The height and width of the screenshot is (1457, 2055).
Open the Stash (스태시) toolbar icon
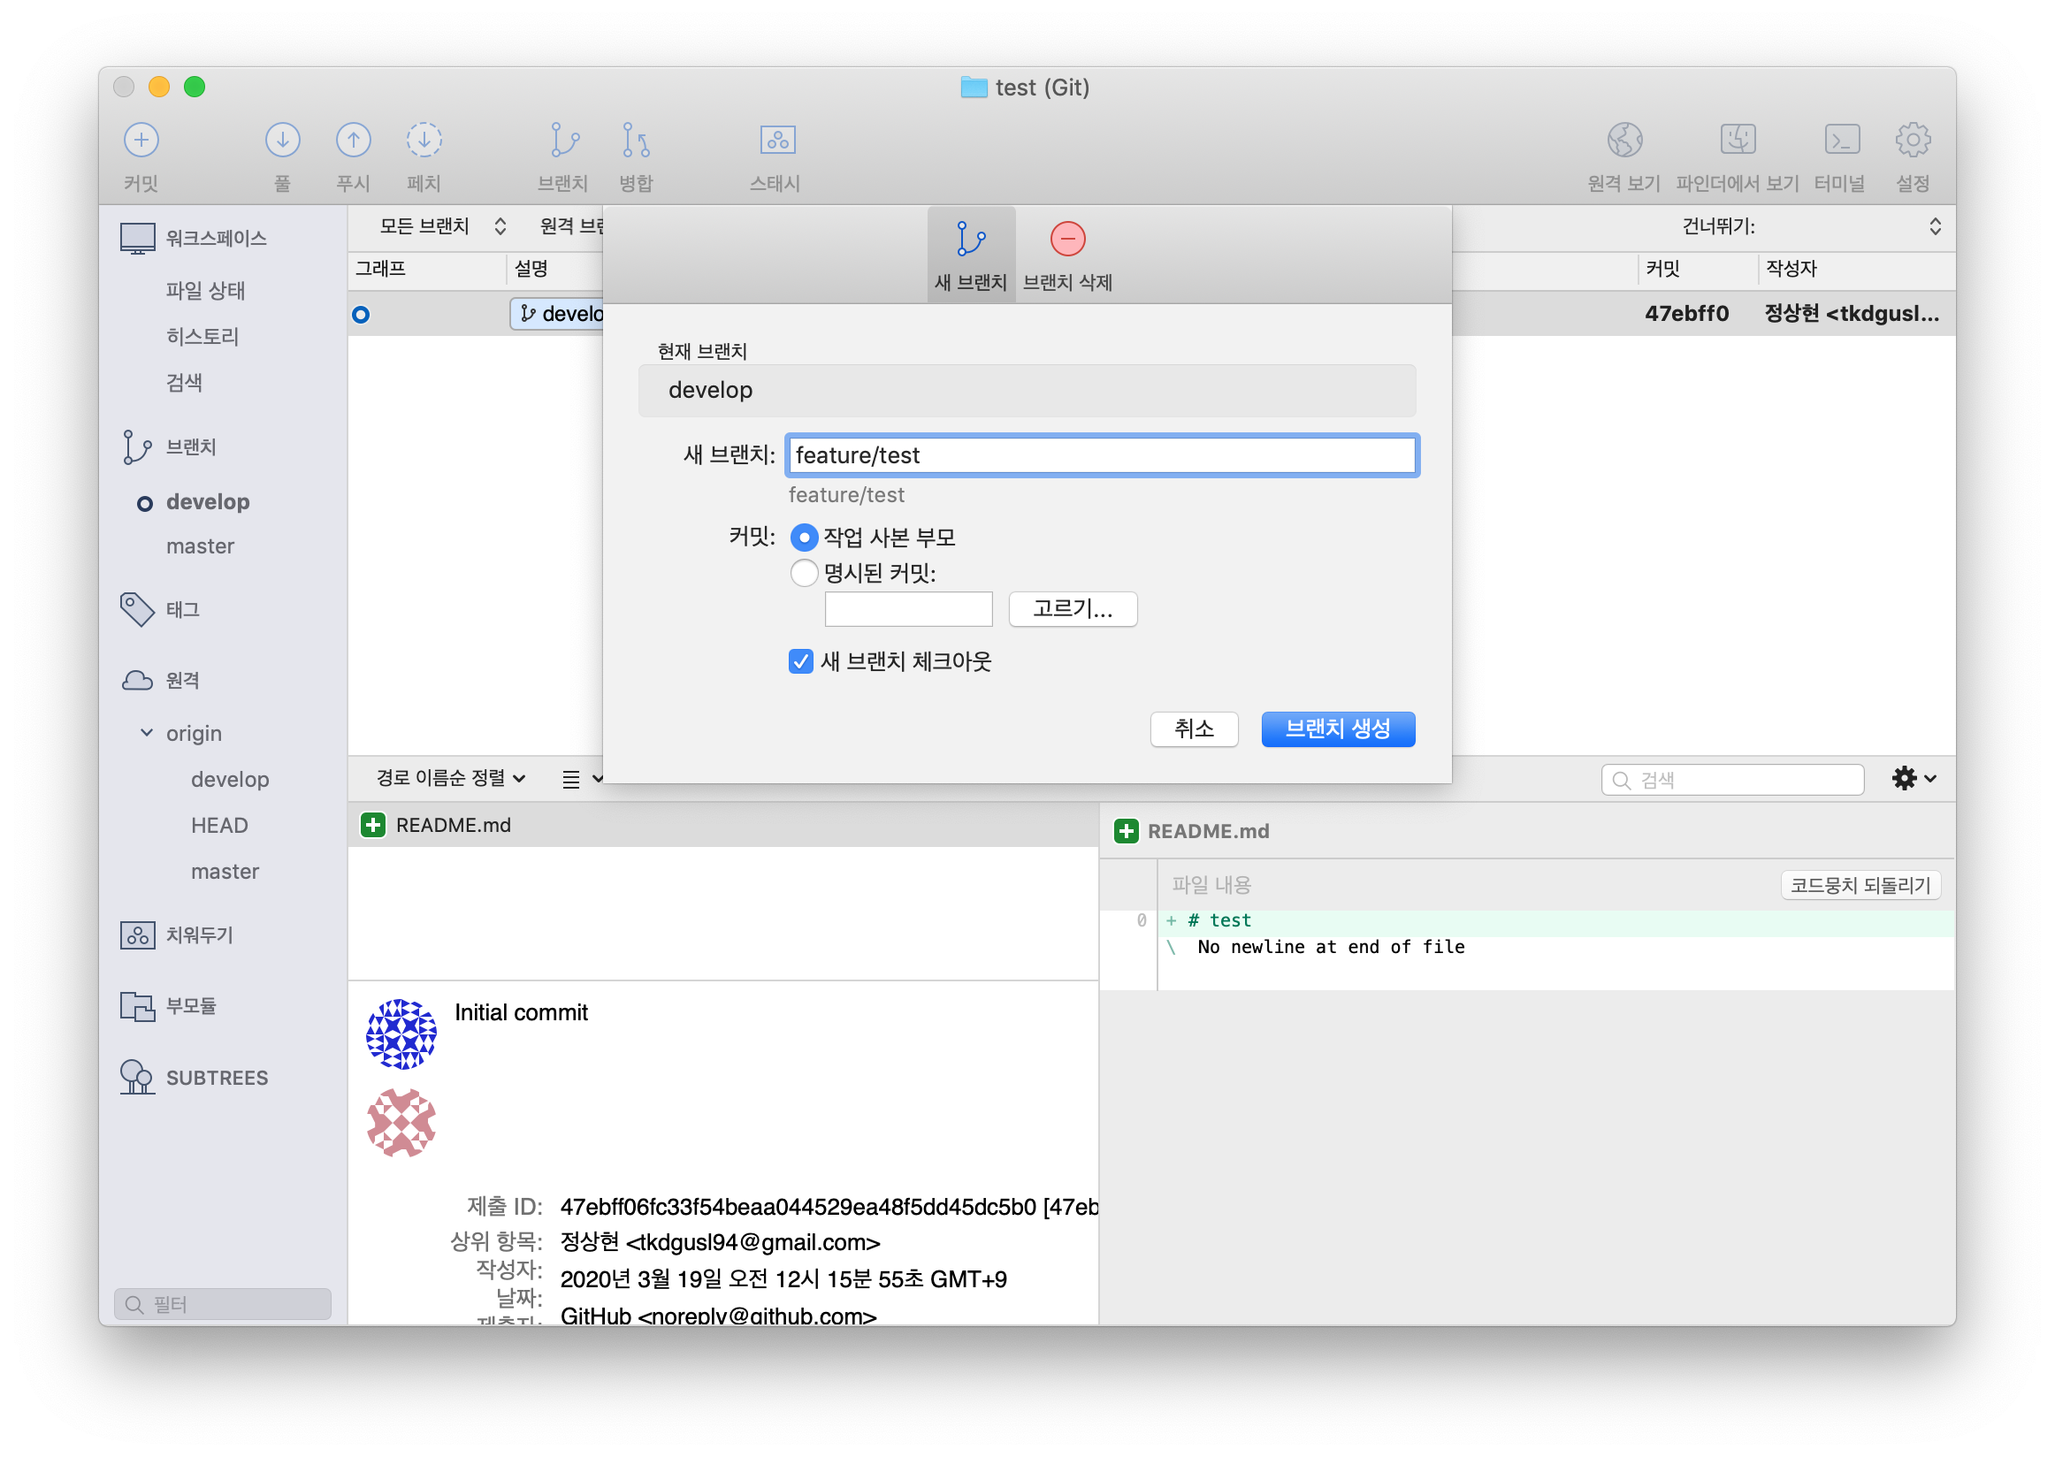(777, 140)
